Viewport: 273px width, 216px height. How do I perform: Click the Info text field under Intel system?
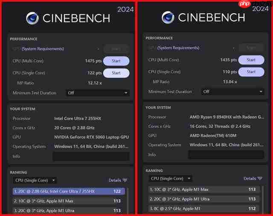(x=91, y=156)
